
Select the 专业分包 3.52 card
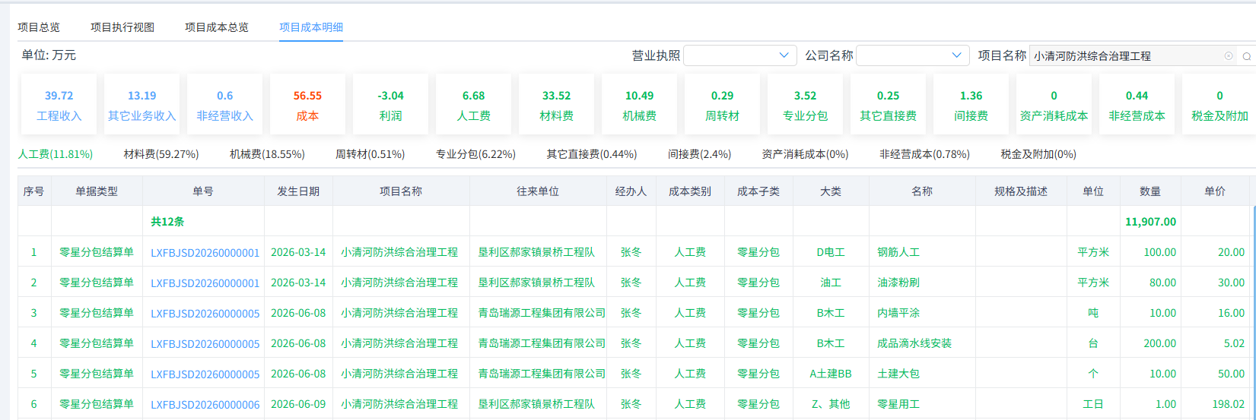tap(805, 105)
